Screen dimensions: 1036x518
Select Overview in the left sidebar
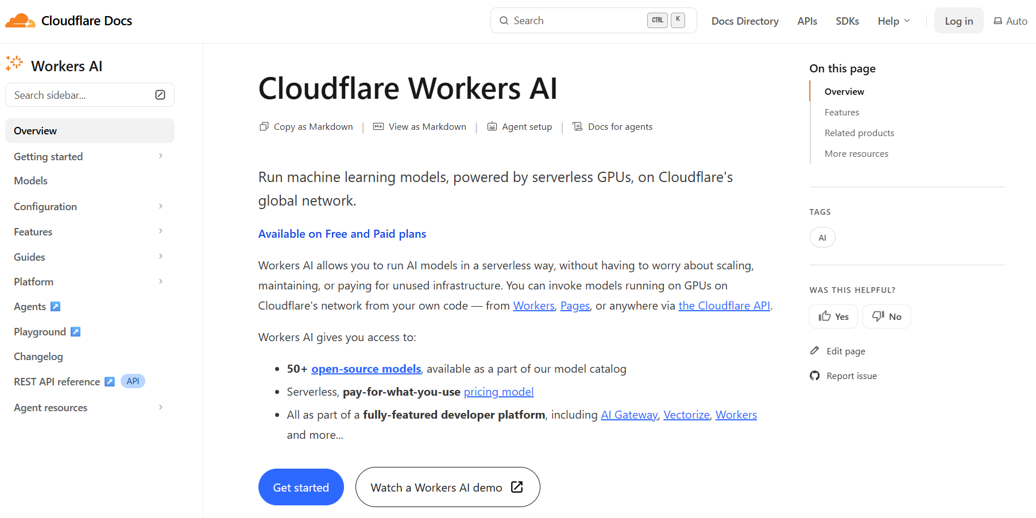click(90, 130)
